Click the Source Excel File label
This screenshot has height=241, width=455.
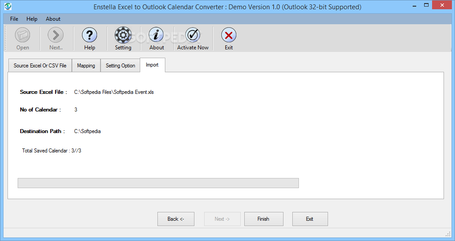44,92
